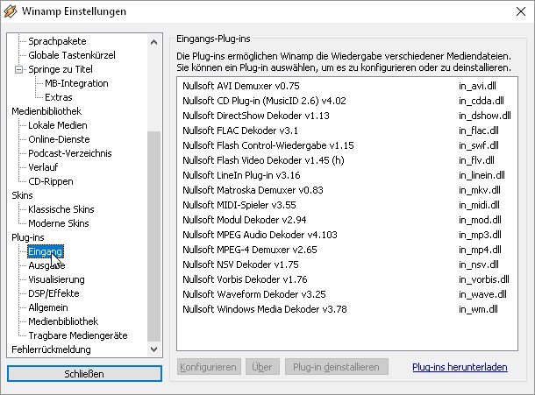
Task: Select Nullsoft Flash Control-Wiedergabe v1.15
Action: tap(347, 145)
